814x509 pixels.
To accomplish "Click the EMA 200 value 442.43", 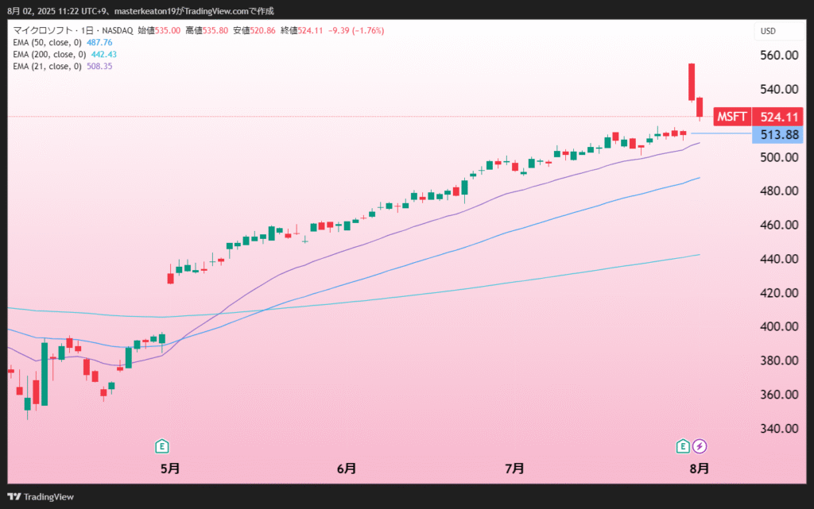I will click(x=104, y=55).
